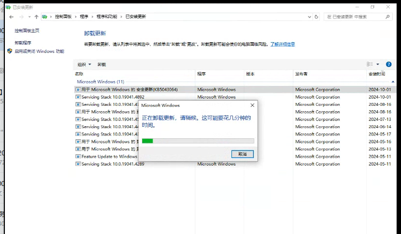This screenshot has height=234, width=401.
Task: Click the shield icon beside Windows 功能
Action: [10, 51]
